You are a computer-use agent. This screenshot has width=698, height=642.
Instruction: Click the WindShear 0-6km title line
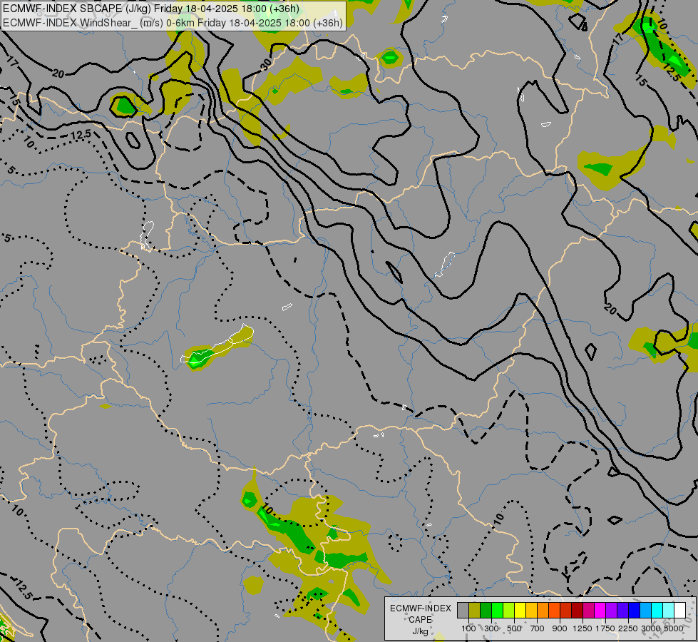(173, 23)
